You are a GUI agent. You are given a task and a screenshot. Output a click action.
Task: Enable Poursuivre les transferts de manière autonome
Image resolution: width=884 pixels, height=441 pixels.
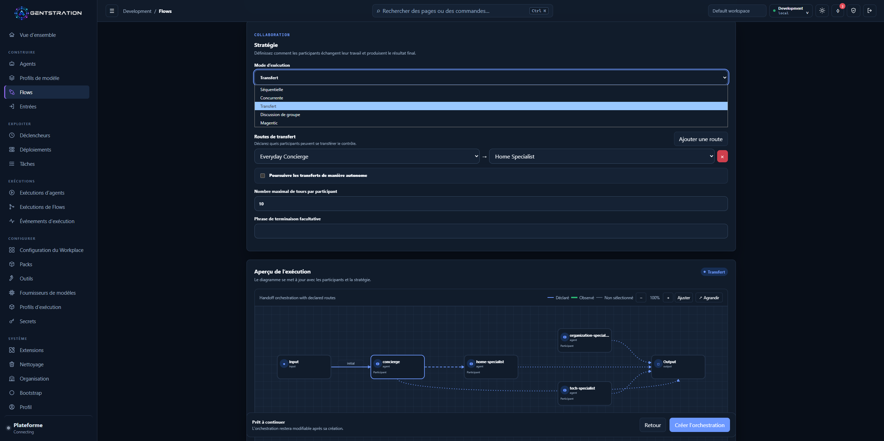point(263,175)
